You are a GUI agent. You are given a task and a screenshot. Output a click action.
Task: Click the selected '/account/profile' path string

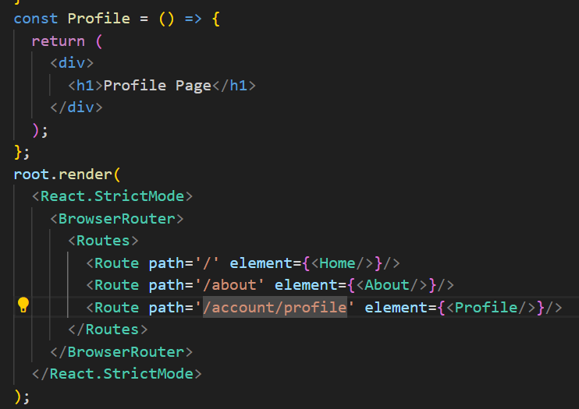275,307
